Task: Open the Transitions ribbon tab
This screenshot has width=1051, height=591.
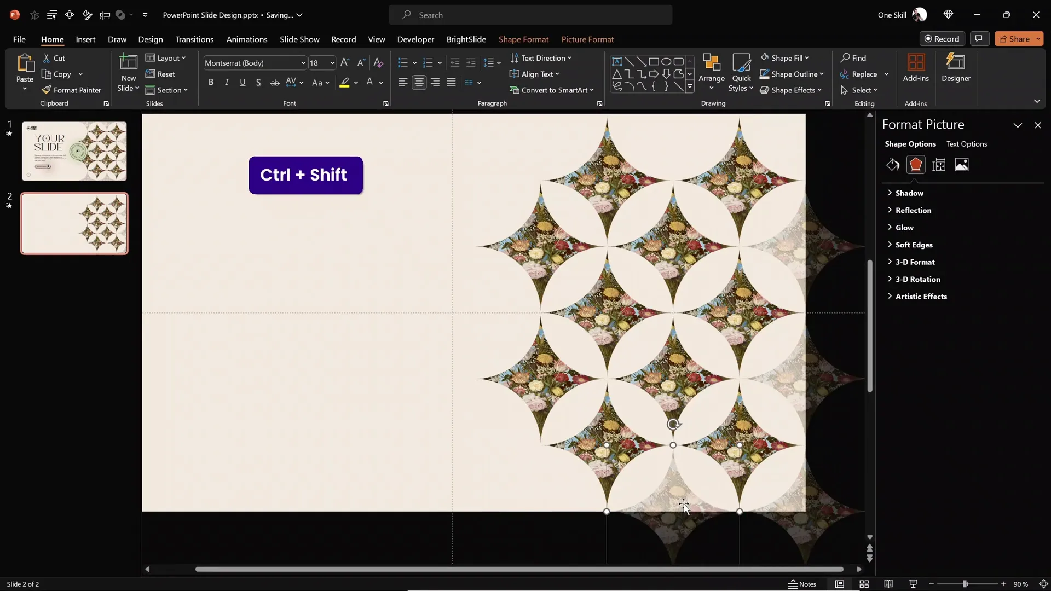Action: click(x=194, y=39)
